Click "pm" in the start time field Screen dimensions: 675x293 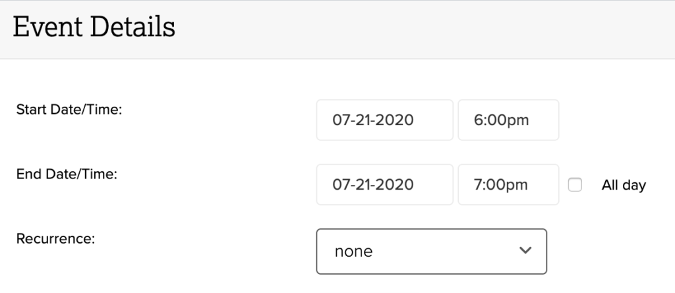518,120
